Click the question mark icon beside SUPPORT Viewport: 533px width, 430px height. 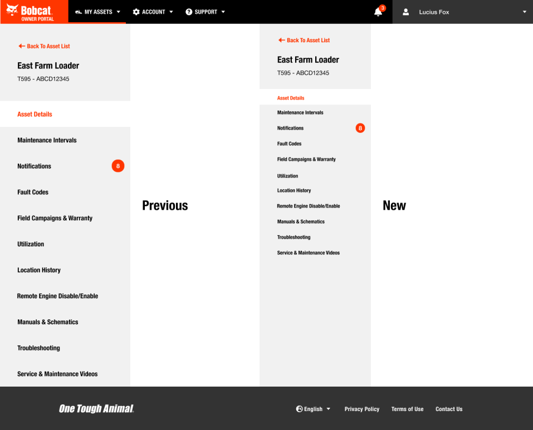(188, 11)
